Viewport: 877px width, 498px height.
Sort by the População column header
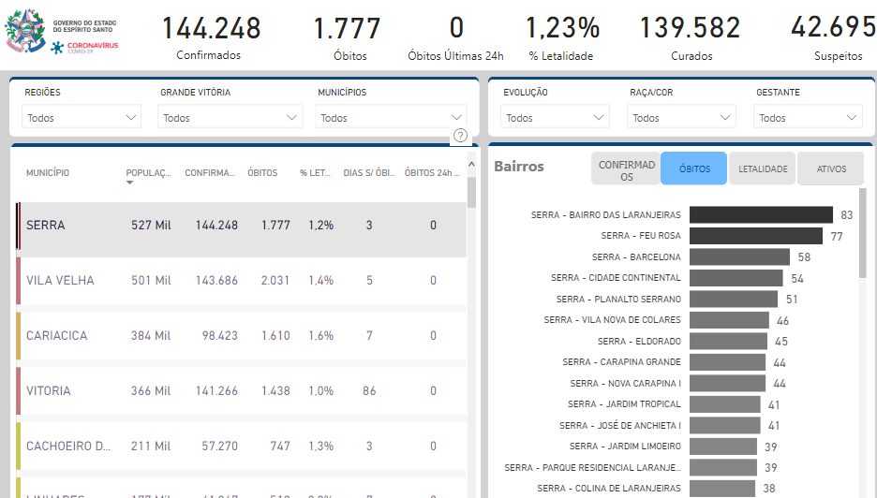coord(148,172)
